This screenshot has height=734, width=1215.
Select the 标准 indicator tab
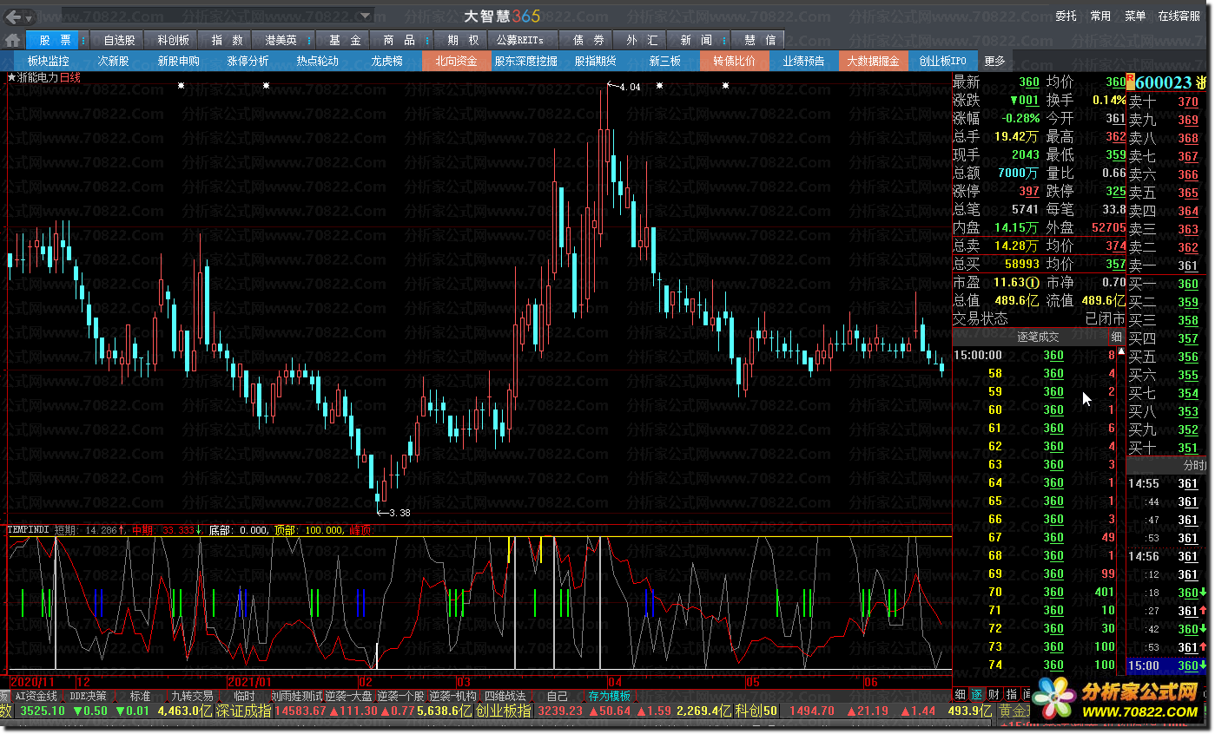coord(140,696)
